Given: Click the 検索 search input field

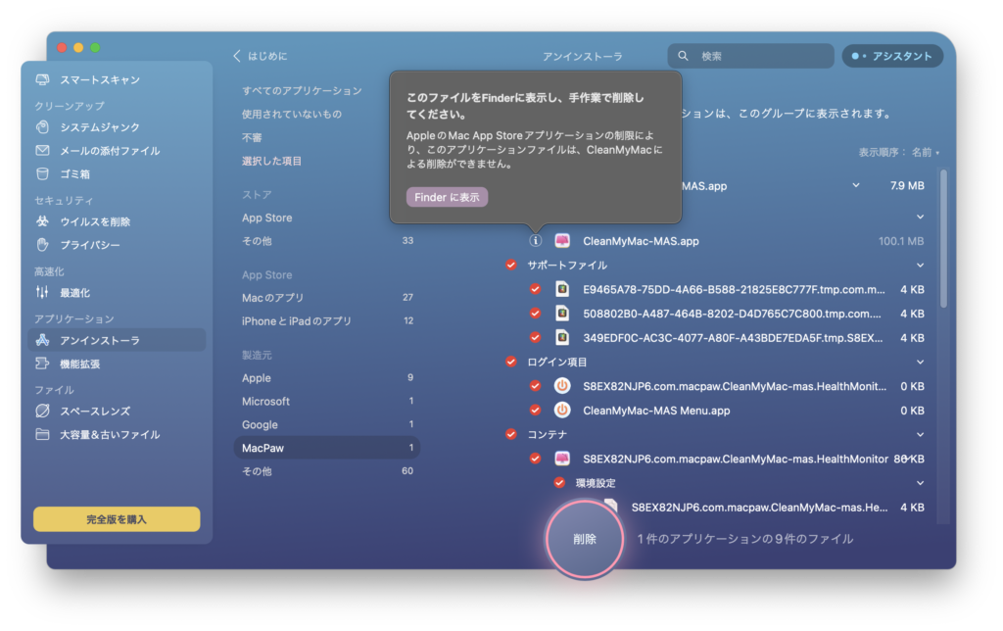Looking at the screenshot, I should [751, 56].
